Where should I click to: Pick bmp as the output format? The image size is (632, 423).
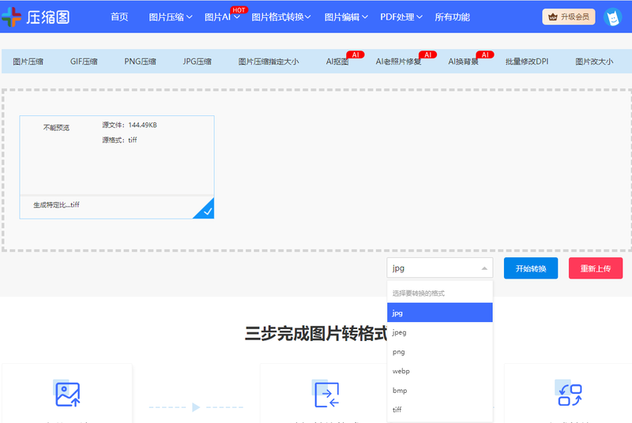point(401,391)
